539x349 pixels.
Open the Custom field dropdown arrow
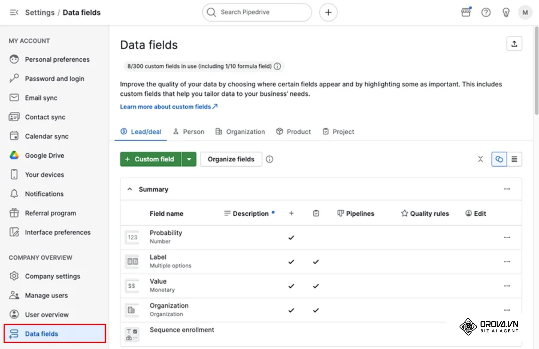coord(189,159)
